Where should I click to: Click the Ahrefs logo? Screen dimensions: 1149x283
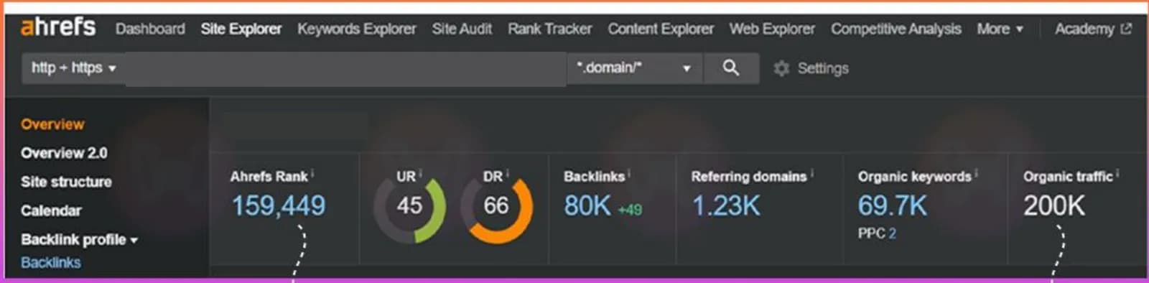pyautogui.click(x=58, y=27)
